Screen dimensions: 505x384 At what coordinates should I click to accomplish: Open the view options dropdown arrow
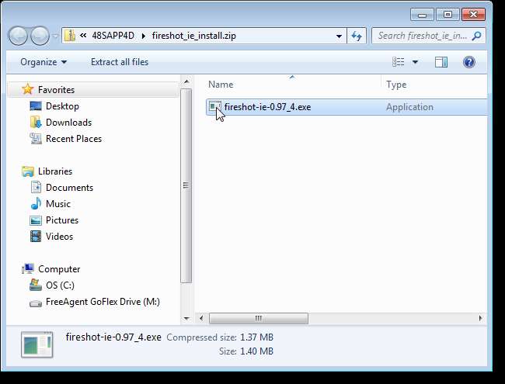pos(415,62)
